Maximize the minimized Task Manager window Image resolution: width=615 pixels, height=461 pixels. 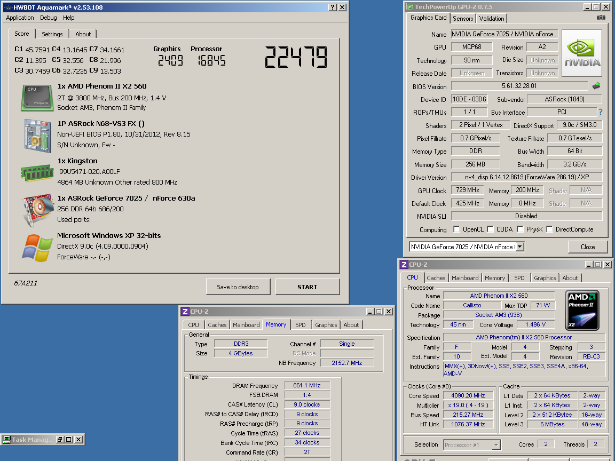[69, 440]
